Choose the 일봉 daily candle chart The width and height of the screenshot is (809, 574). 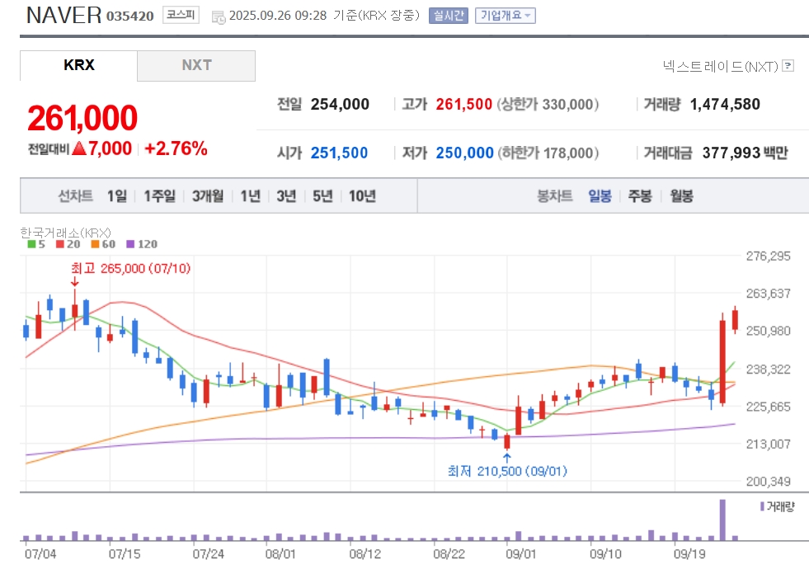pyautogui.click(x=600, y=196)
